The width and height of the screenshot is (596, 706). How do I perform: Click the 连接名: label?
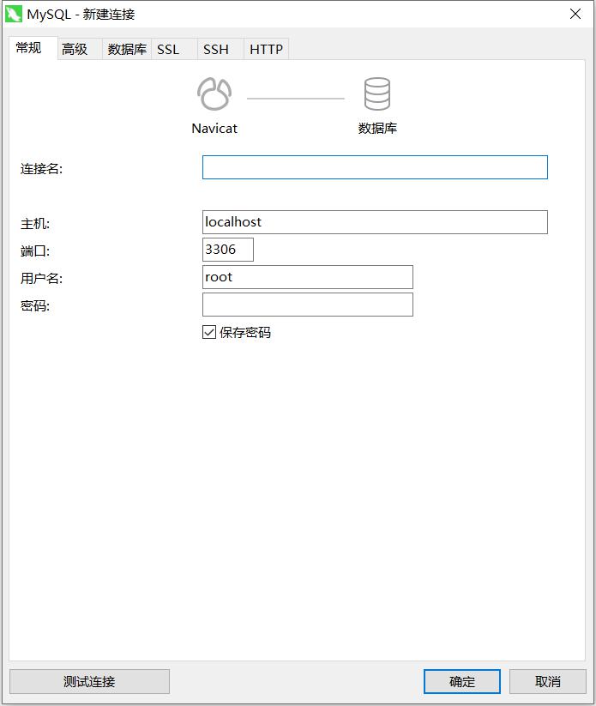(41, 169)
